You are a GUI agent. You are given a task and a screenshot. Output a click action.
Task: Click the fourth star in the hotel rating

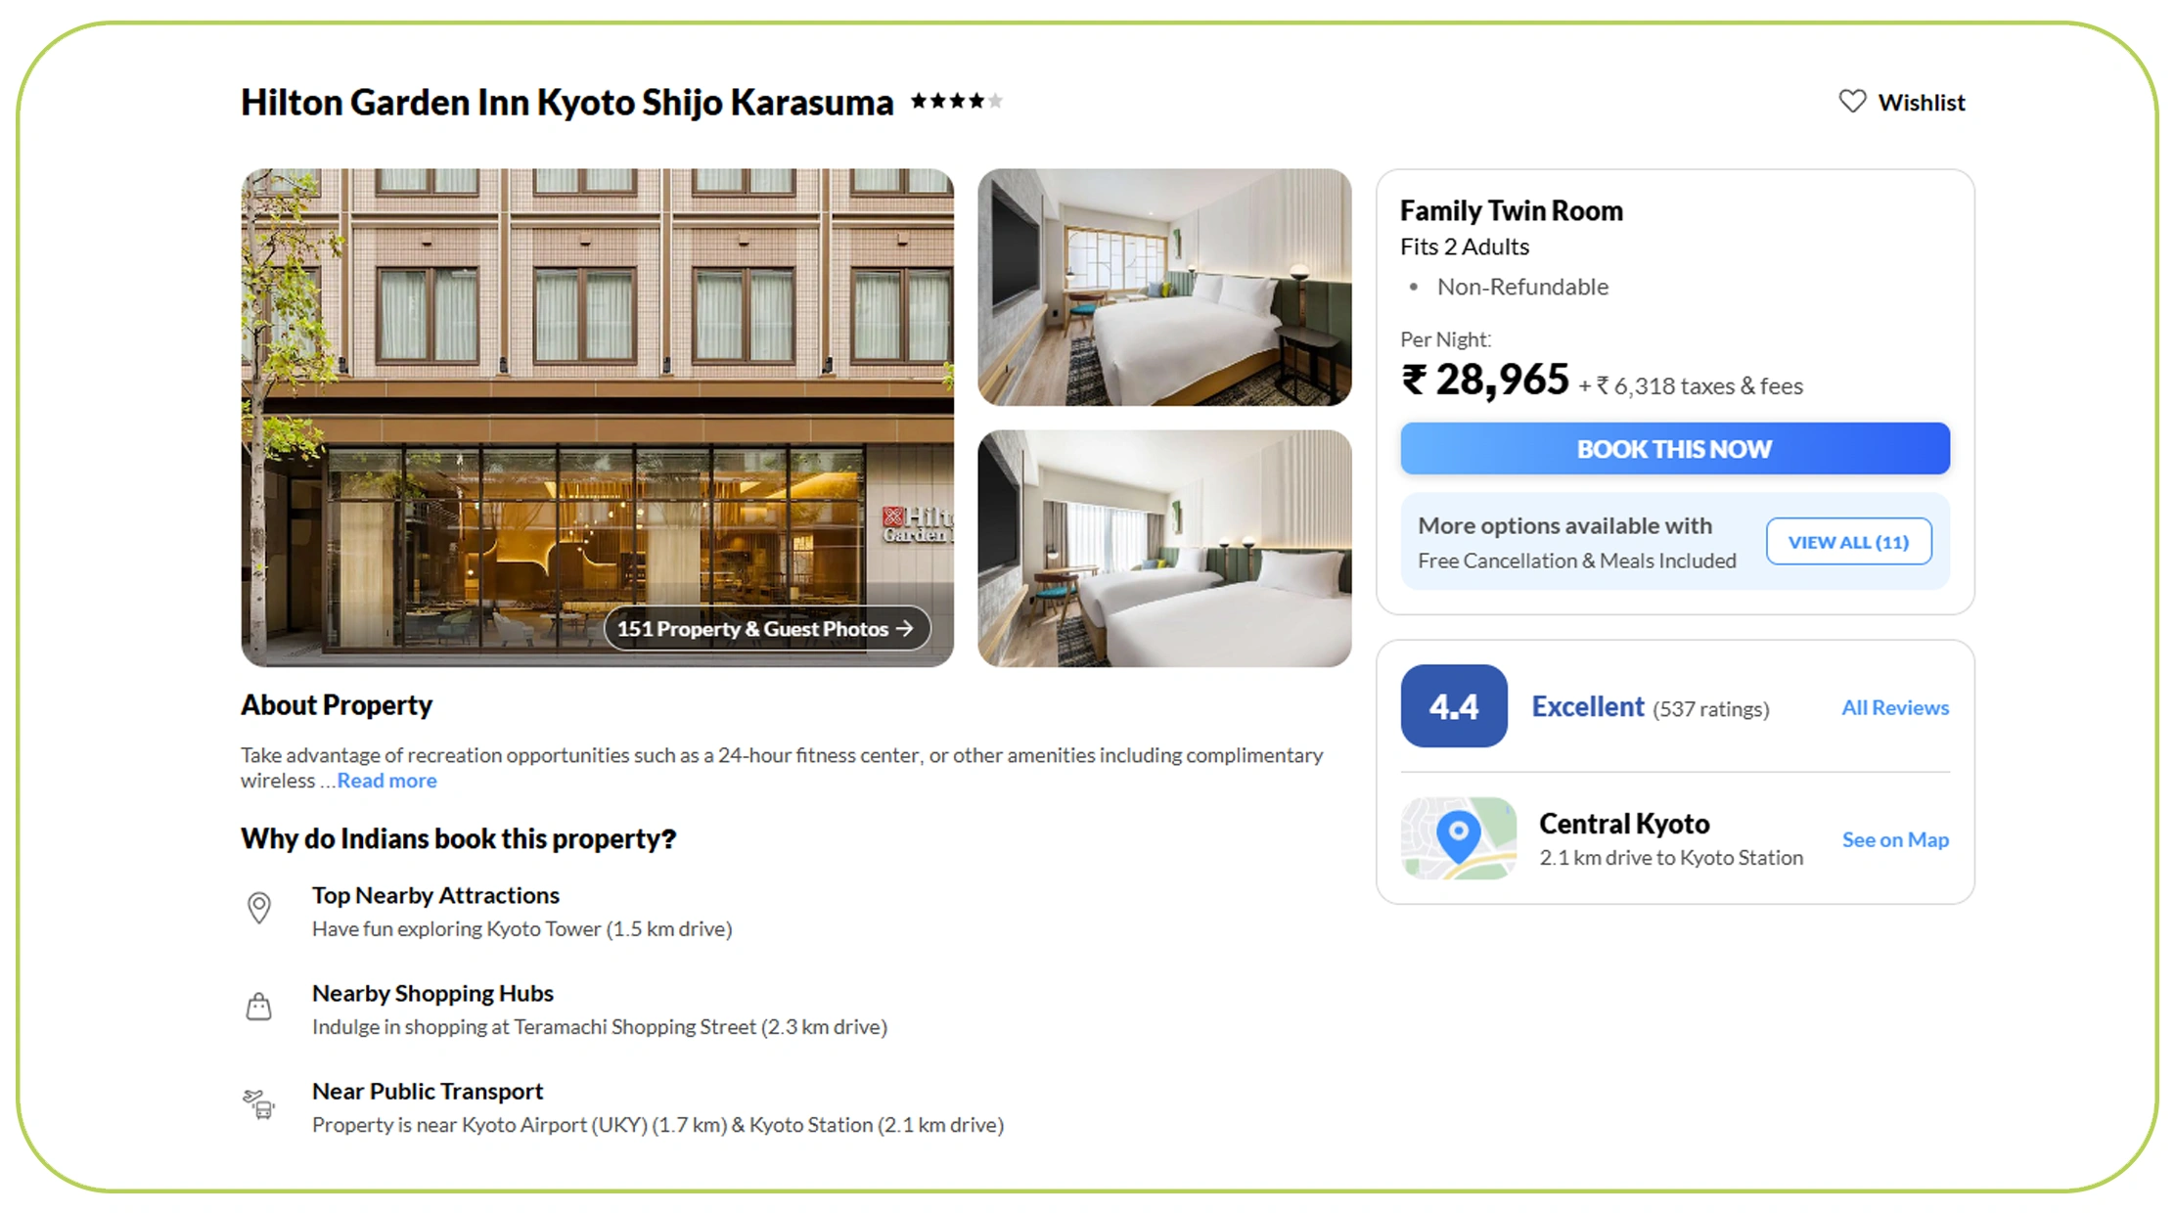[975, 101]
